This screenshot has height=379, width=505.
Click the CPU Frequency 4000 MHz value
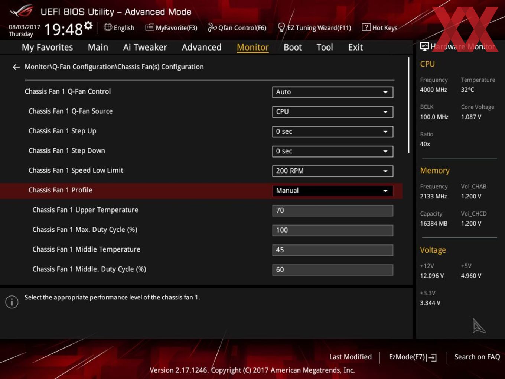click(433, 90)
